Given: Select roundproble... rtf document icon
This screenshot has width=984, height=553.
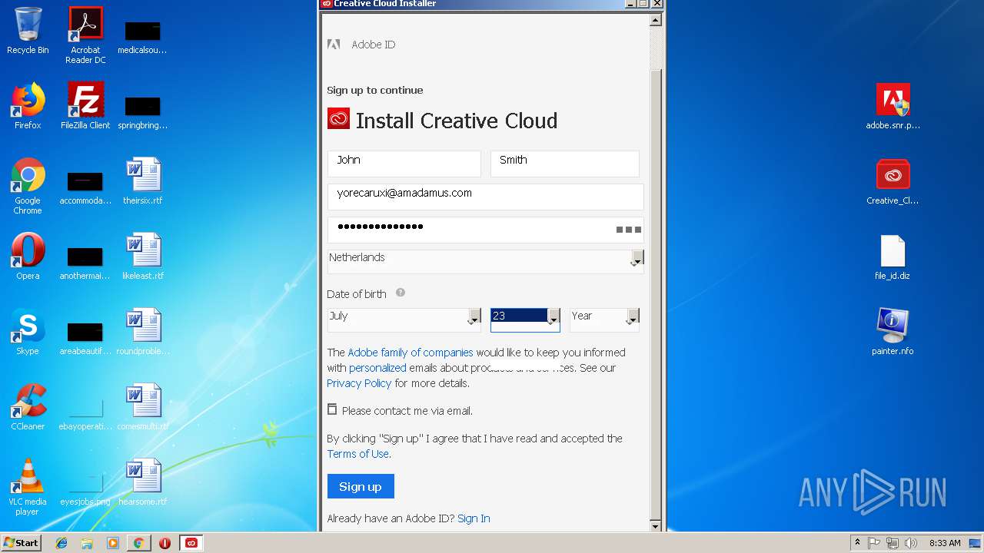Looking at the screenshot, I should pos(143,332).
